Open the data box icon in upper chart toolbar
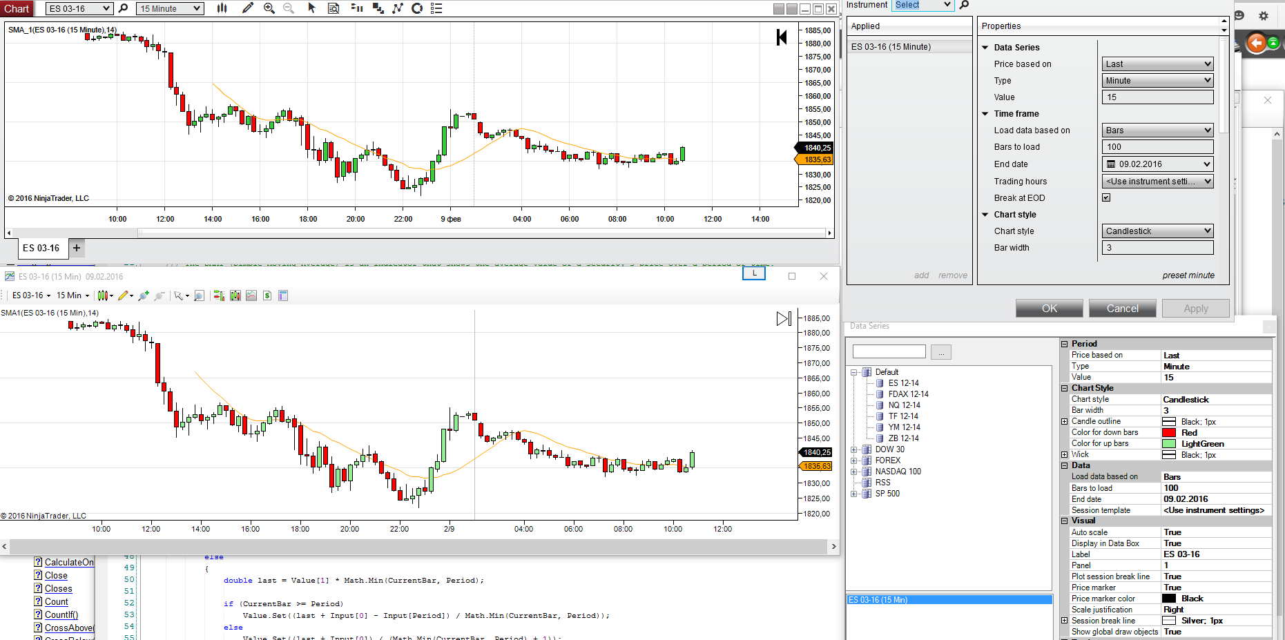The width and height of the screenshot is (1285, 640). [x=334, y=8]
